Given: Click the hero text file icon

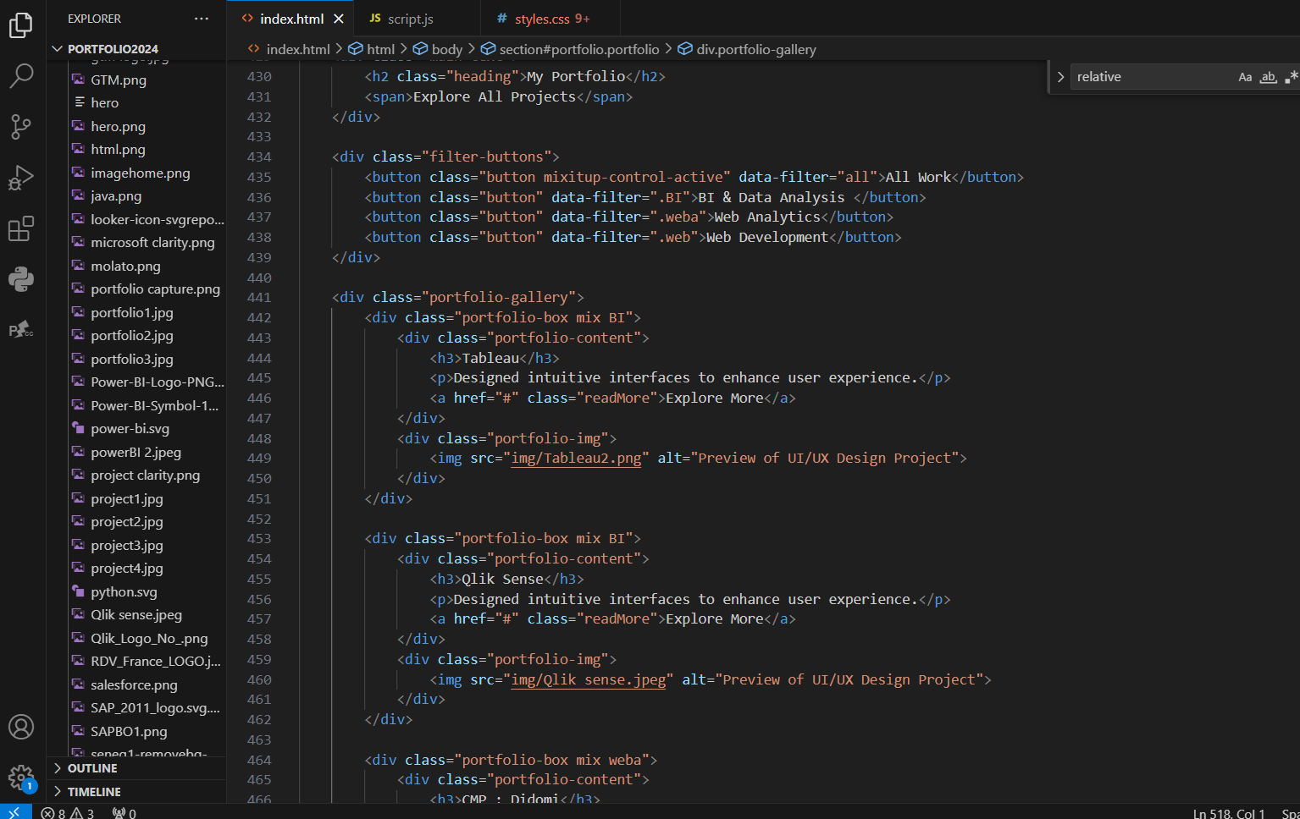Looking at the screenshot, I should [80, 102].
